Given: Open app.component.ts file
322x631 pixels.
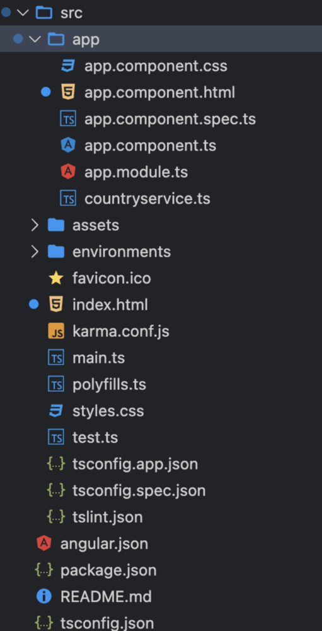Looking at the screenshot, I should point(151,146).
